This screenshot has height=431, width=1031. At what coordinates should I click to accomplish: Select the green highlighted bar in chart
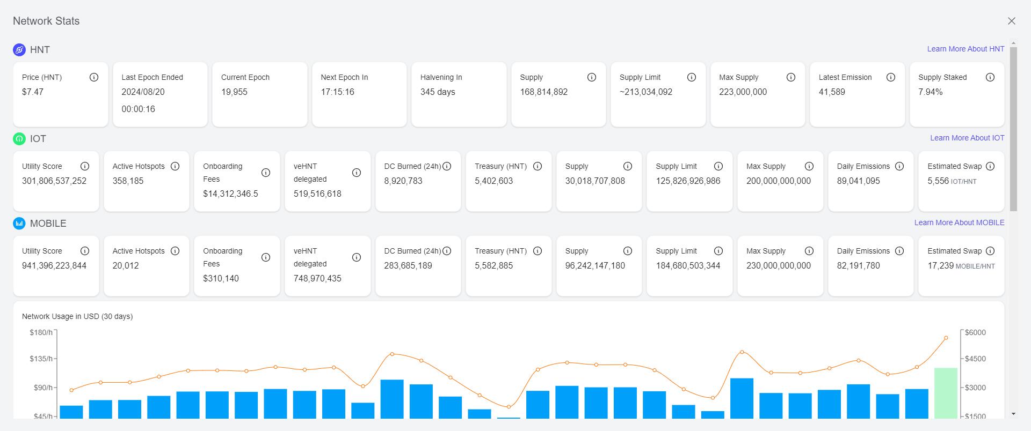tap(946, 393)
